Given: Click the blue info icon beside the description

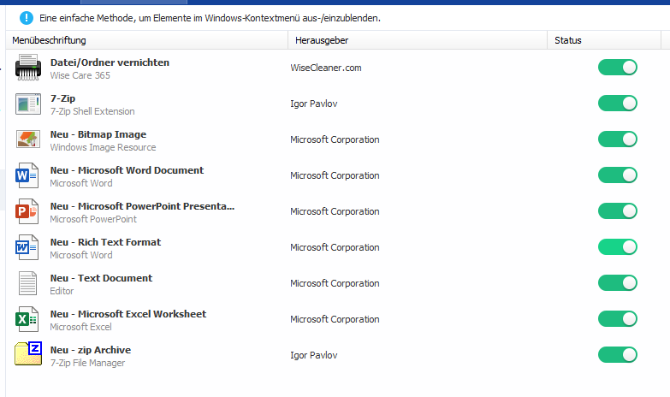Looking at the screenshot, I should pos(27,18).
